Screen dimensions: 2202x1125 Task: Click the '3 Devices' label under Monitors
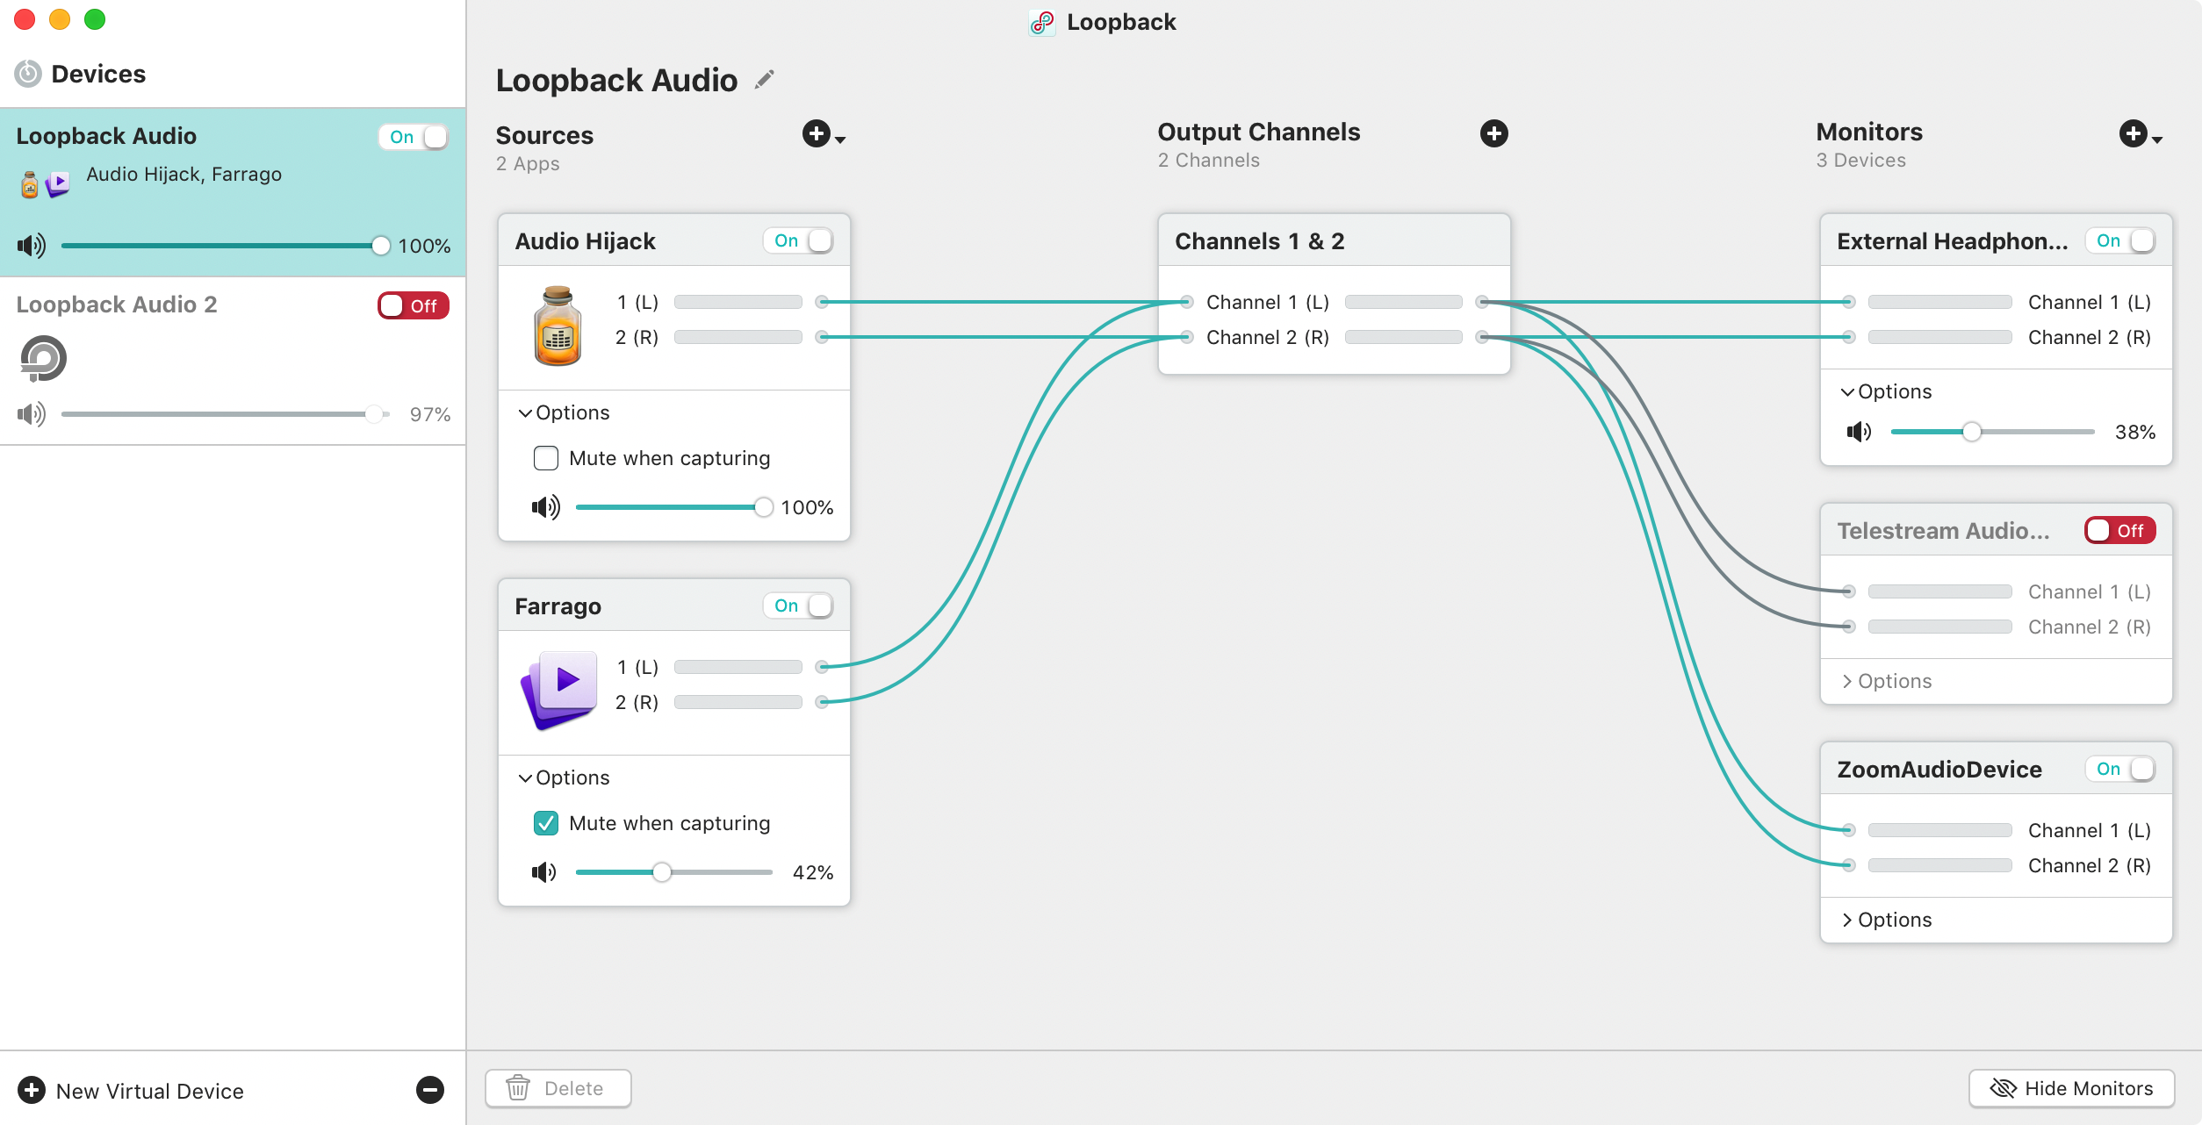click(1860, 160)
